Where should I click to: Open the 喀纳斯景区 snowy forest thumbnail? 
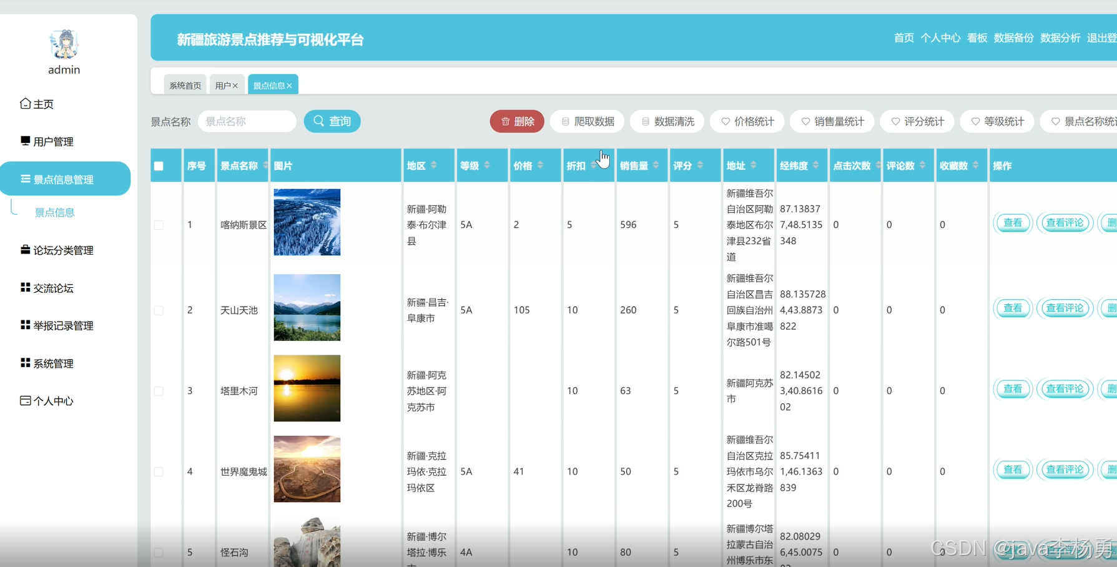(x=307, y=222)
